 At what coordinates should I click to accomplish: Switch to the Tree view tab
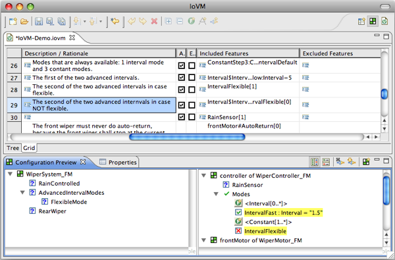(13, 148)
